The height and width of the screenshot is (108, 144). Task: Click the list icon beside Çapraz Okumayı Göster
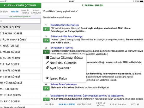pyautogui.click(x=47, y=57)
